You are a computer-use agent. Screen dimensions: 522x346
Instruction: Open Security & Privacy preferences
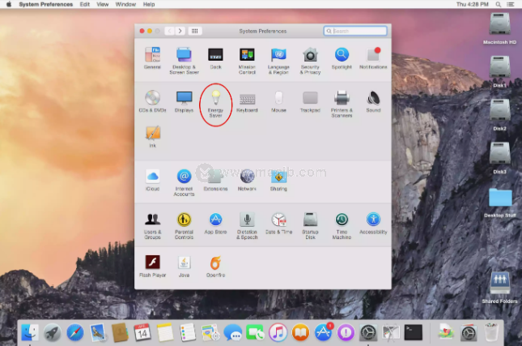310,60
